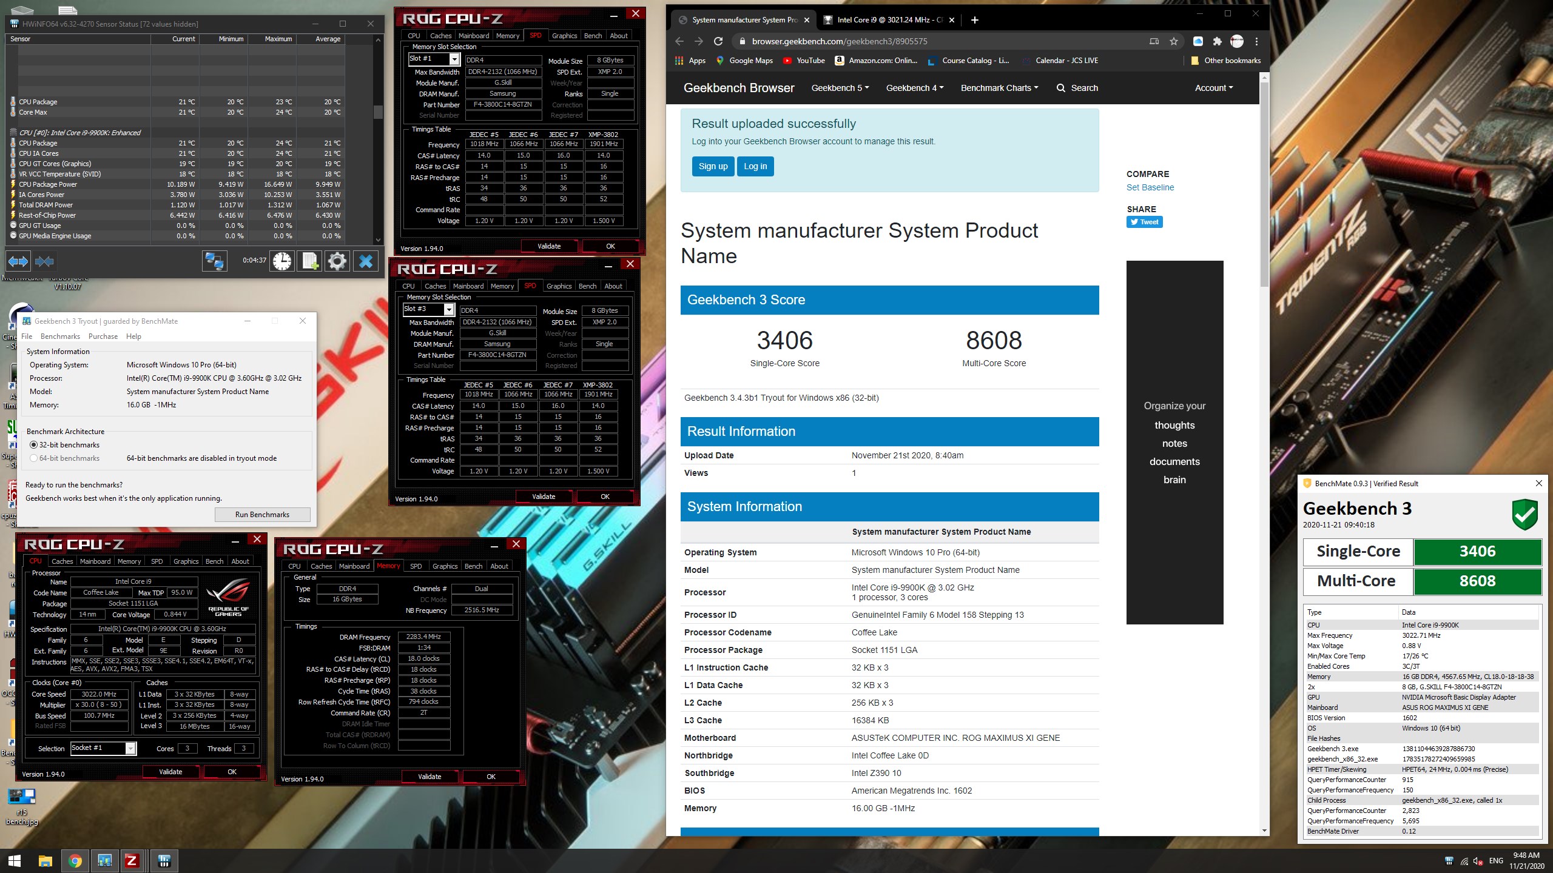The image size is (1553, 873).
Task: Open Purchase menu in Geekbench 3 Tryout
Action: pyautogui.click(x=103, y=336)
